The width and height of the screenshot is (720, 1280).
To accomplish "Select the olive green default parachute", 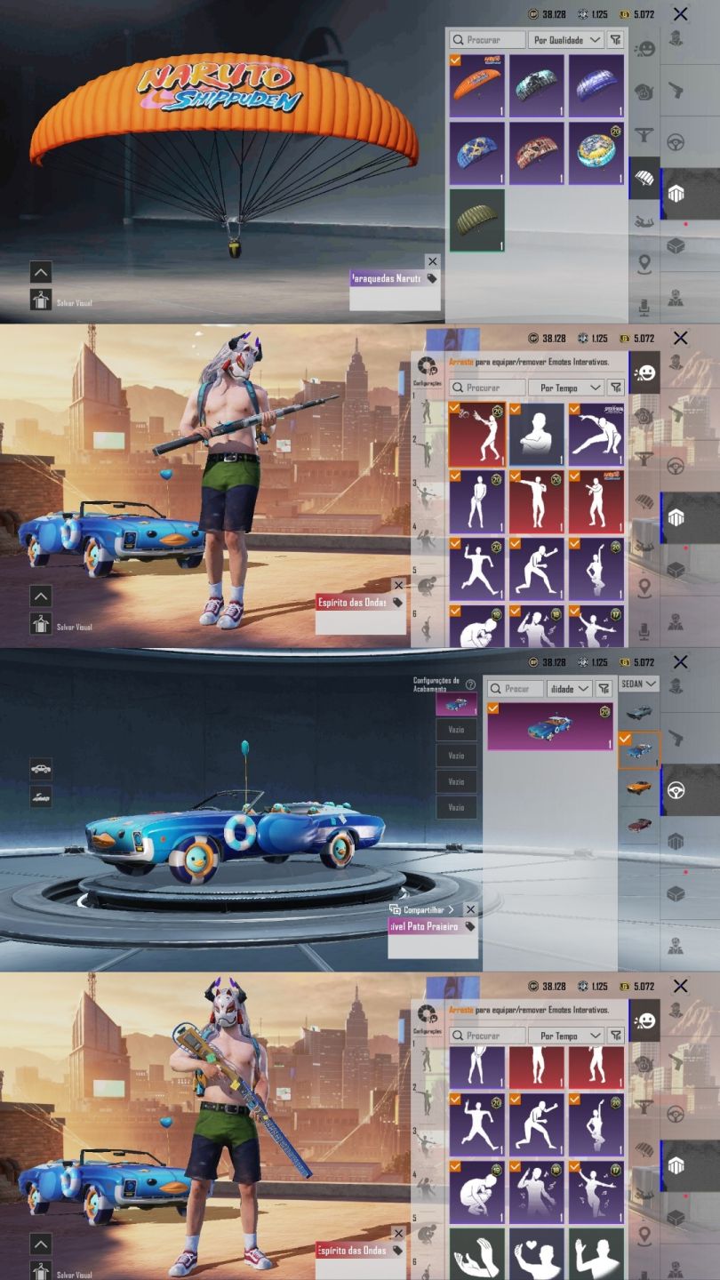I will (476, 220).
